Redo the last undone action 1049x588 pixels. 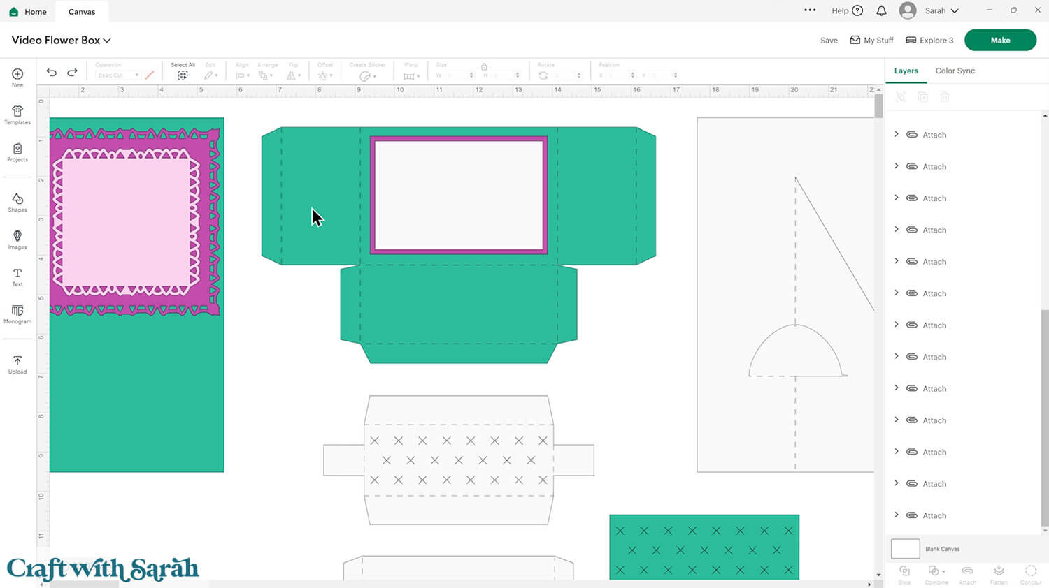72,73
